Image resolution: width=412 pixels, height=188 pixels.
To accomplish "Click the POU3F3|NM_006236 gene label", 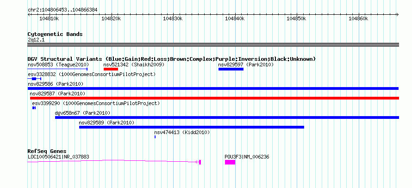I will [x=247, y=157].
